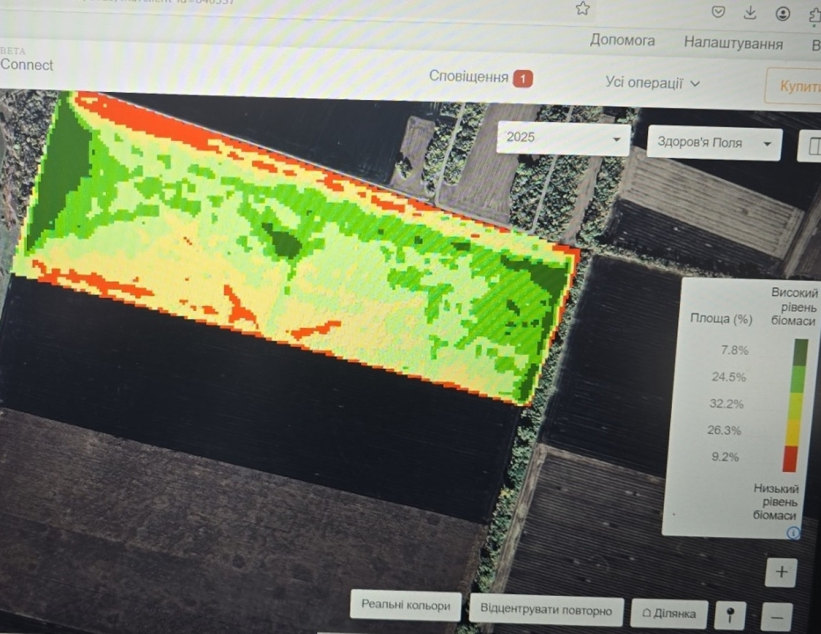Click the browser account profile icon
The width and height of the screenshot is (821, 634).
[783, 14]
